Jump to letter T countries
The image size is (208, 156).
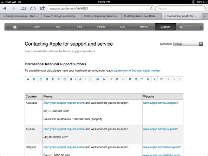click(142, 79)
